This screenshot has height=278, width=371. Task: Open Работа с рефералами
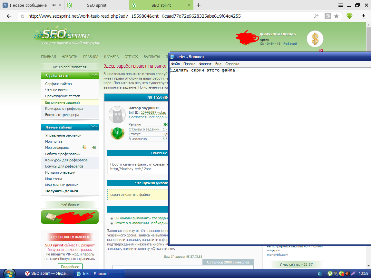pos(63,154)
